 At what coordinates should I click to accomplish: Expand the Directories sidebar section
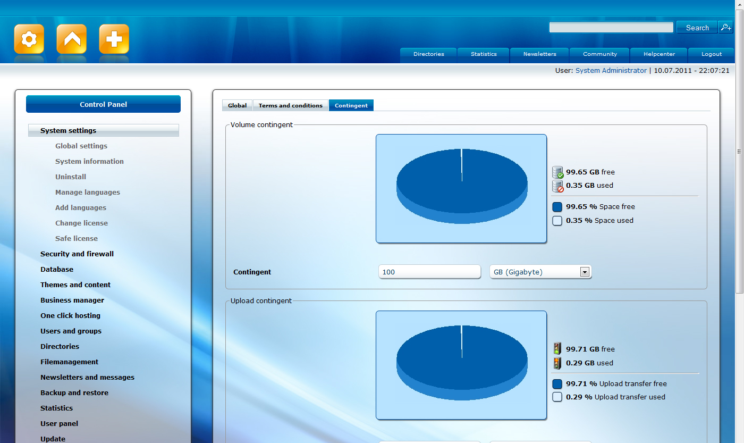click(x=60, y=346)
